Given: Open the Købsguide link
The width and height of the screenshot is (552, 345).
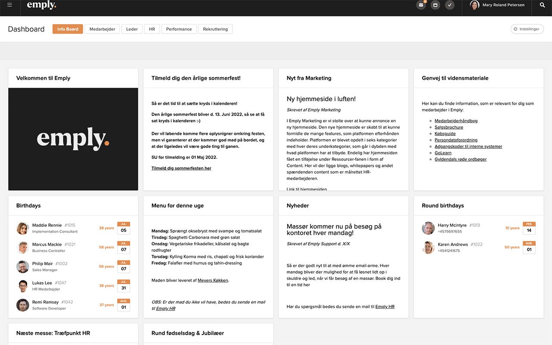Looking at the screenshot, I should click(x=445, y=134).
